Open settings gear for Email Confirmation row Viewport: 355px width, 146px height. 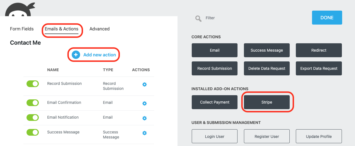tap(145, 103)
